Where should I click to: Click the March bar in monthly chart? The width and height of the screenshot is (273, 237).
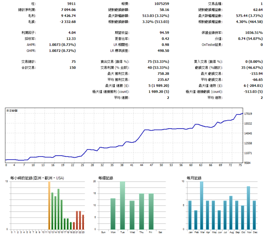201,205
